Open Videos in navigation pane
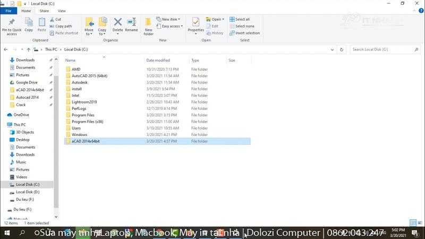The width and height of the screenshot is (425, 239). pyautogui.click(x=21, y=177)
